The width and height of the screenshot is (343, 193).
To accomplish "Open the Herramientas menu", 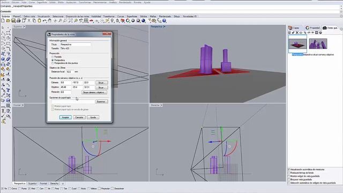I will tap(100, 2).
